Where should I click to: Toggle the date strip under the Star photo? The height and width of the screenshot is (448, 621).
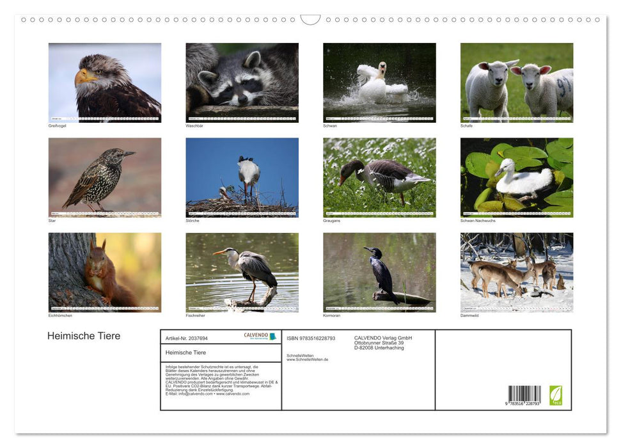point(104,212)
